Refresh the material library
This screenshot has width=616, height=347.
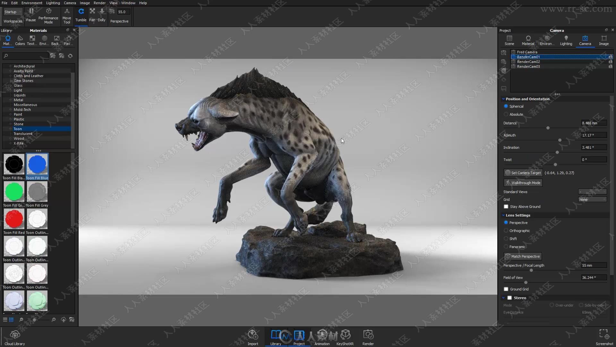(x=70, y=56)
